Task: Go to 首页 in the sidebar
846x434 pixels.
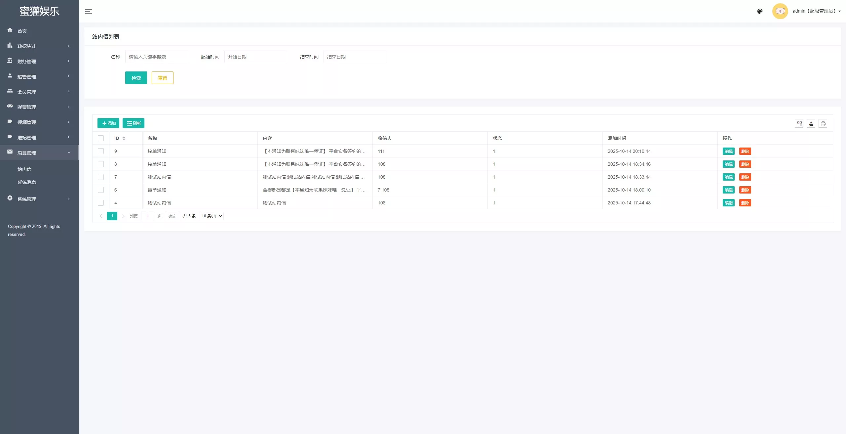Action: [x=22, y=31]
